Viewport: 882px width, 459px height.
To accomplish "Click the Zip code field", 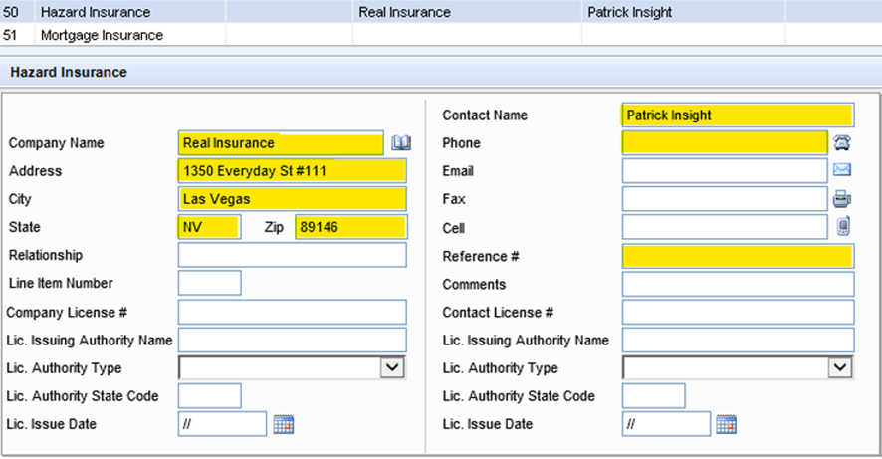I will (x=350, y=227).
